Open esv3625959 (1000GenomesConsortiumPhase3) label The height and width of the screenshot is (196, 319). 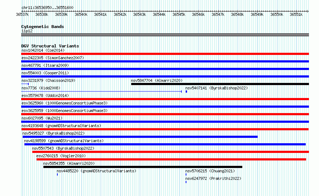click(65, 111)
